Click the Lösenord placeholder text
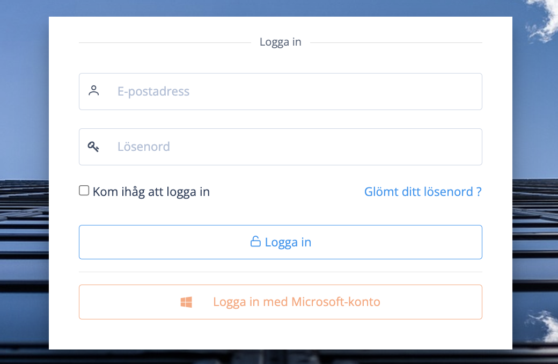 pyautogui.click(x=144, y=147)
